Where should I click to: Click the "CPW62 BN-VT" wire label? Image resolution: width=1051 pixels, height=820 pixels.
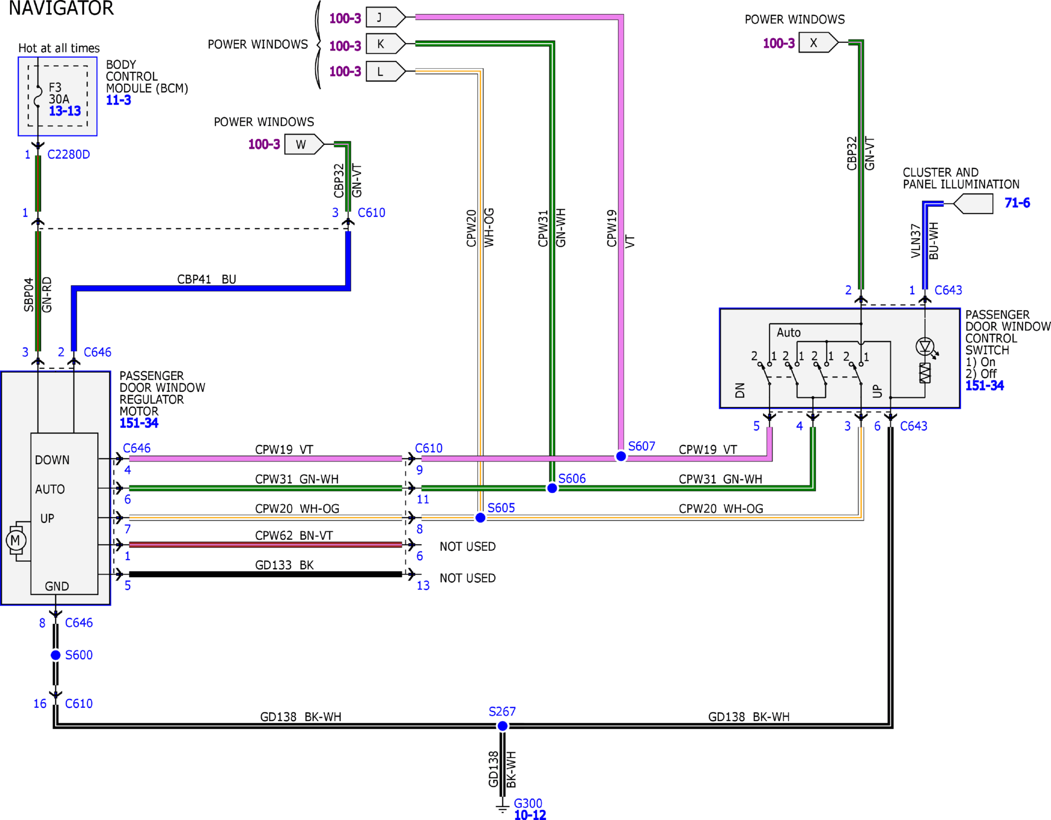pyautogui.click(x=294, y=536)
